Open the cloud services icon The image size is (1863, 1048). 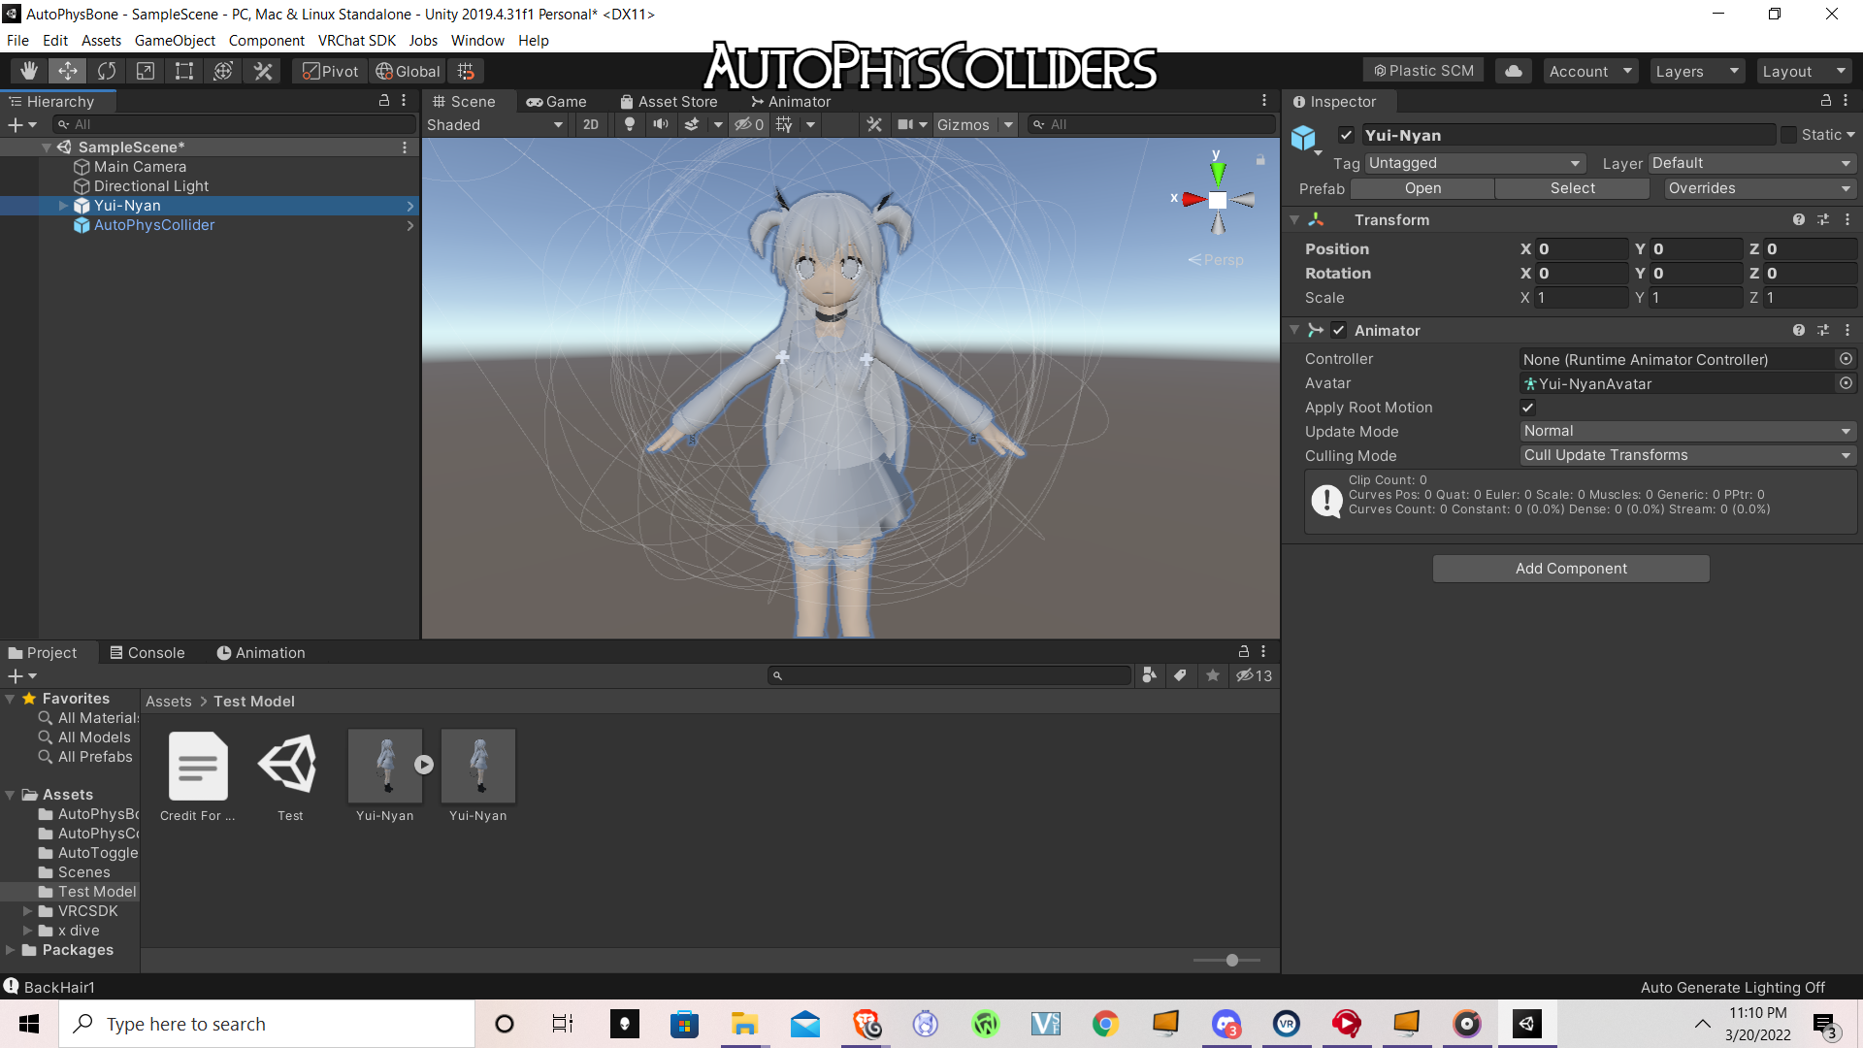[x=1514, y=71]
